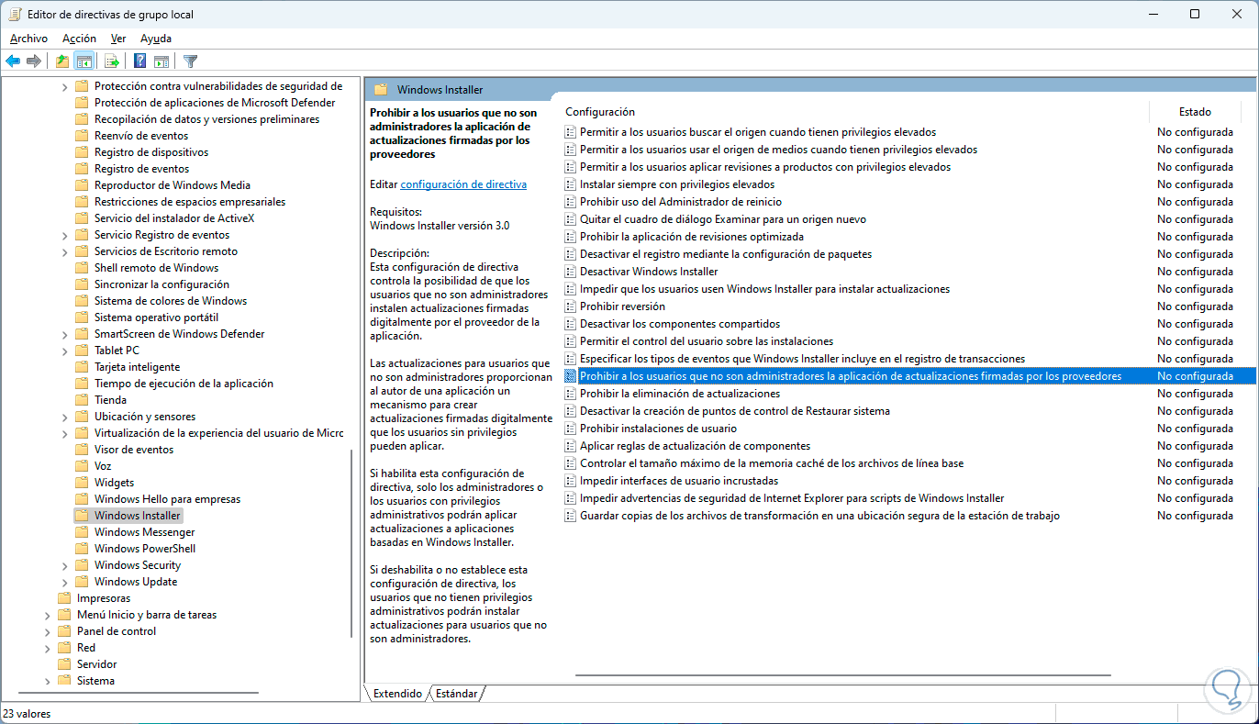The height and width of the screenshot is (724, 1259).
Task: Click the folder icon beside Widgets
Action: point(82,483)
